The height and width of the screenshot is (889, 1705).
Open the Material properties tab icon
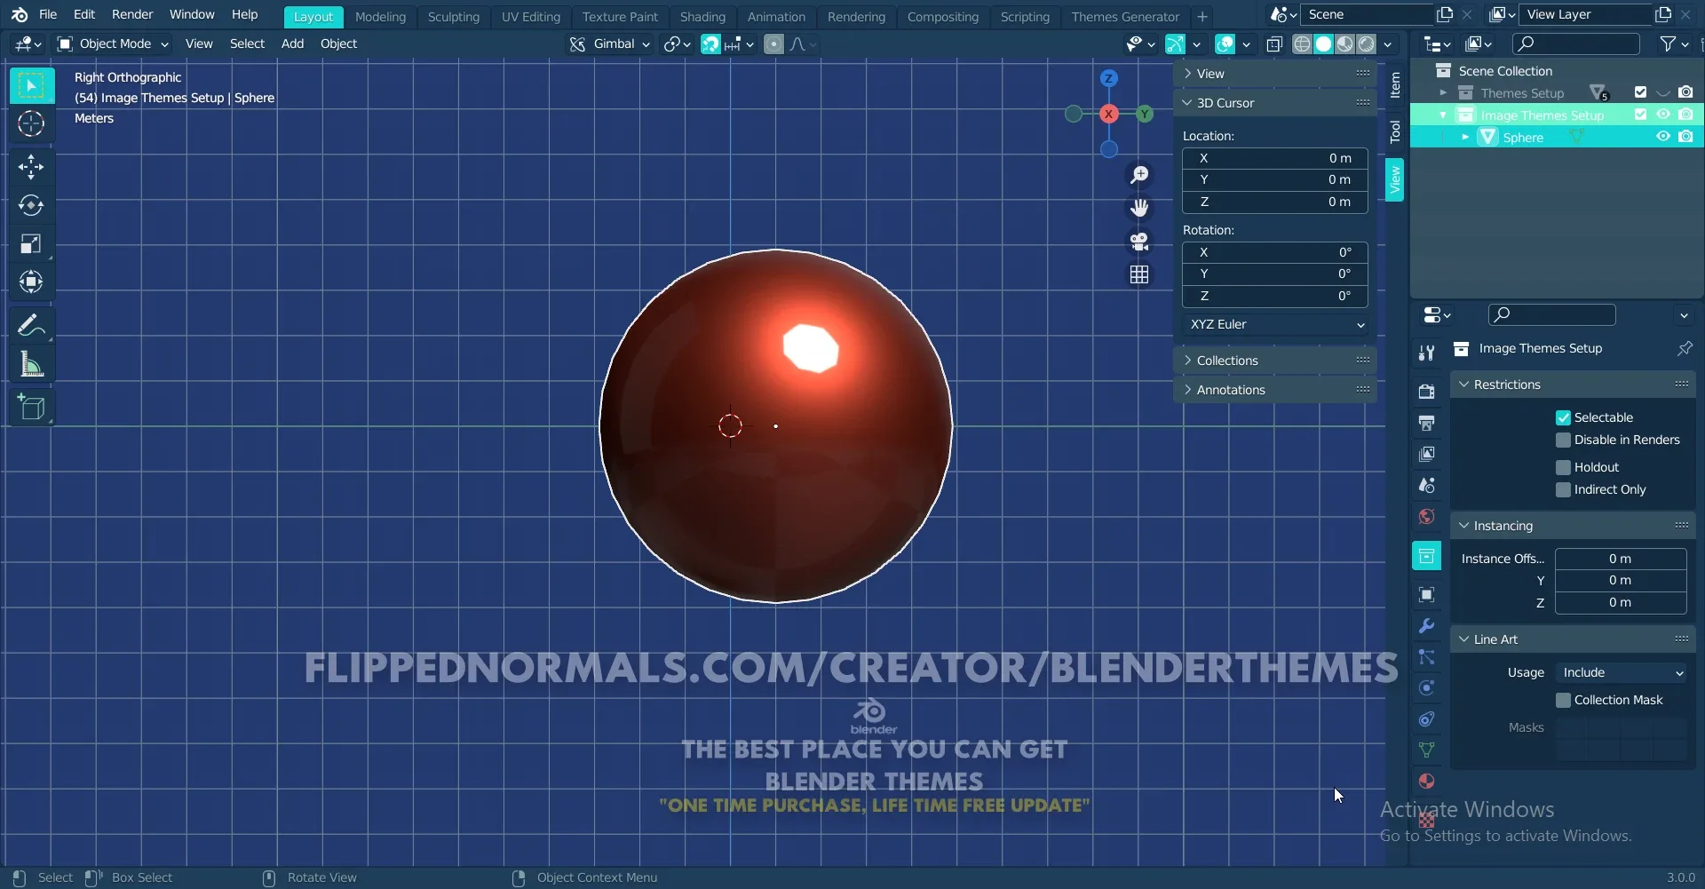[x=1426, y=782]
